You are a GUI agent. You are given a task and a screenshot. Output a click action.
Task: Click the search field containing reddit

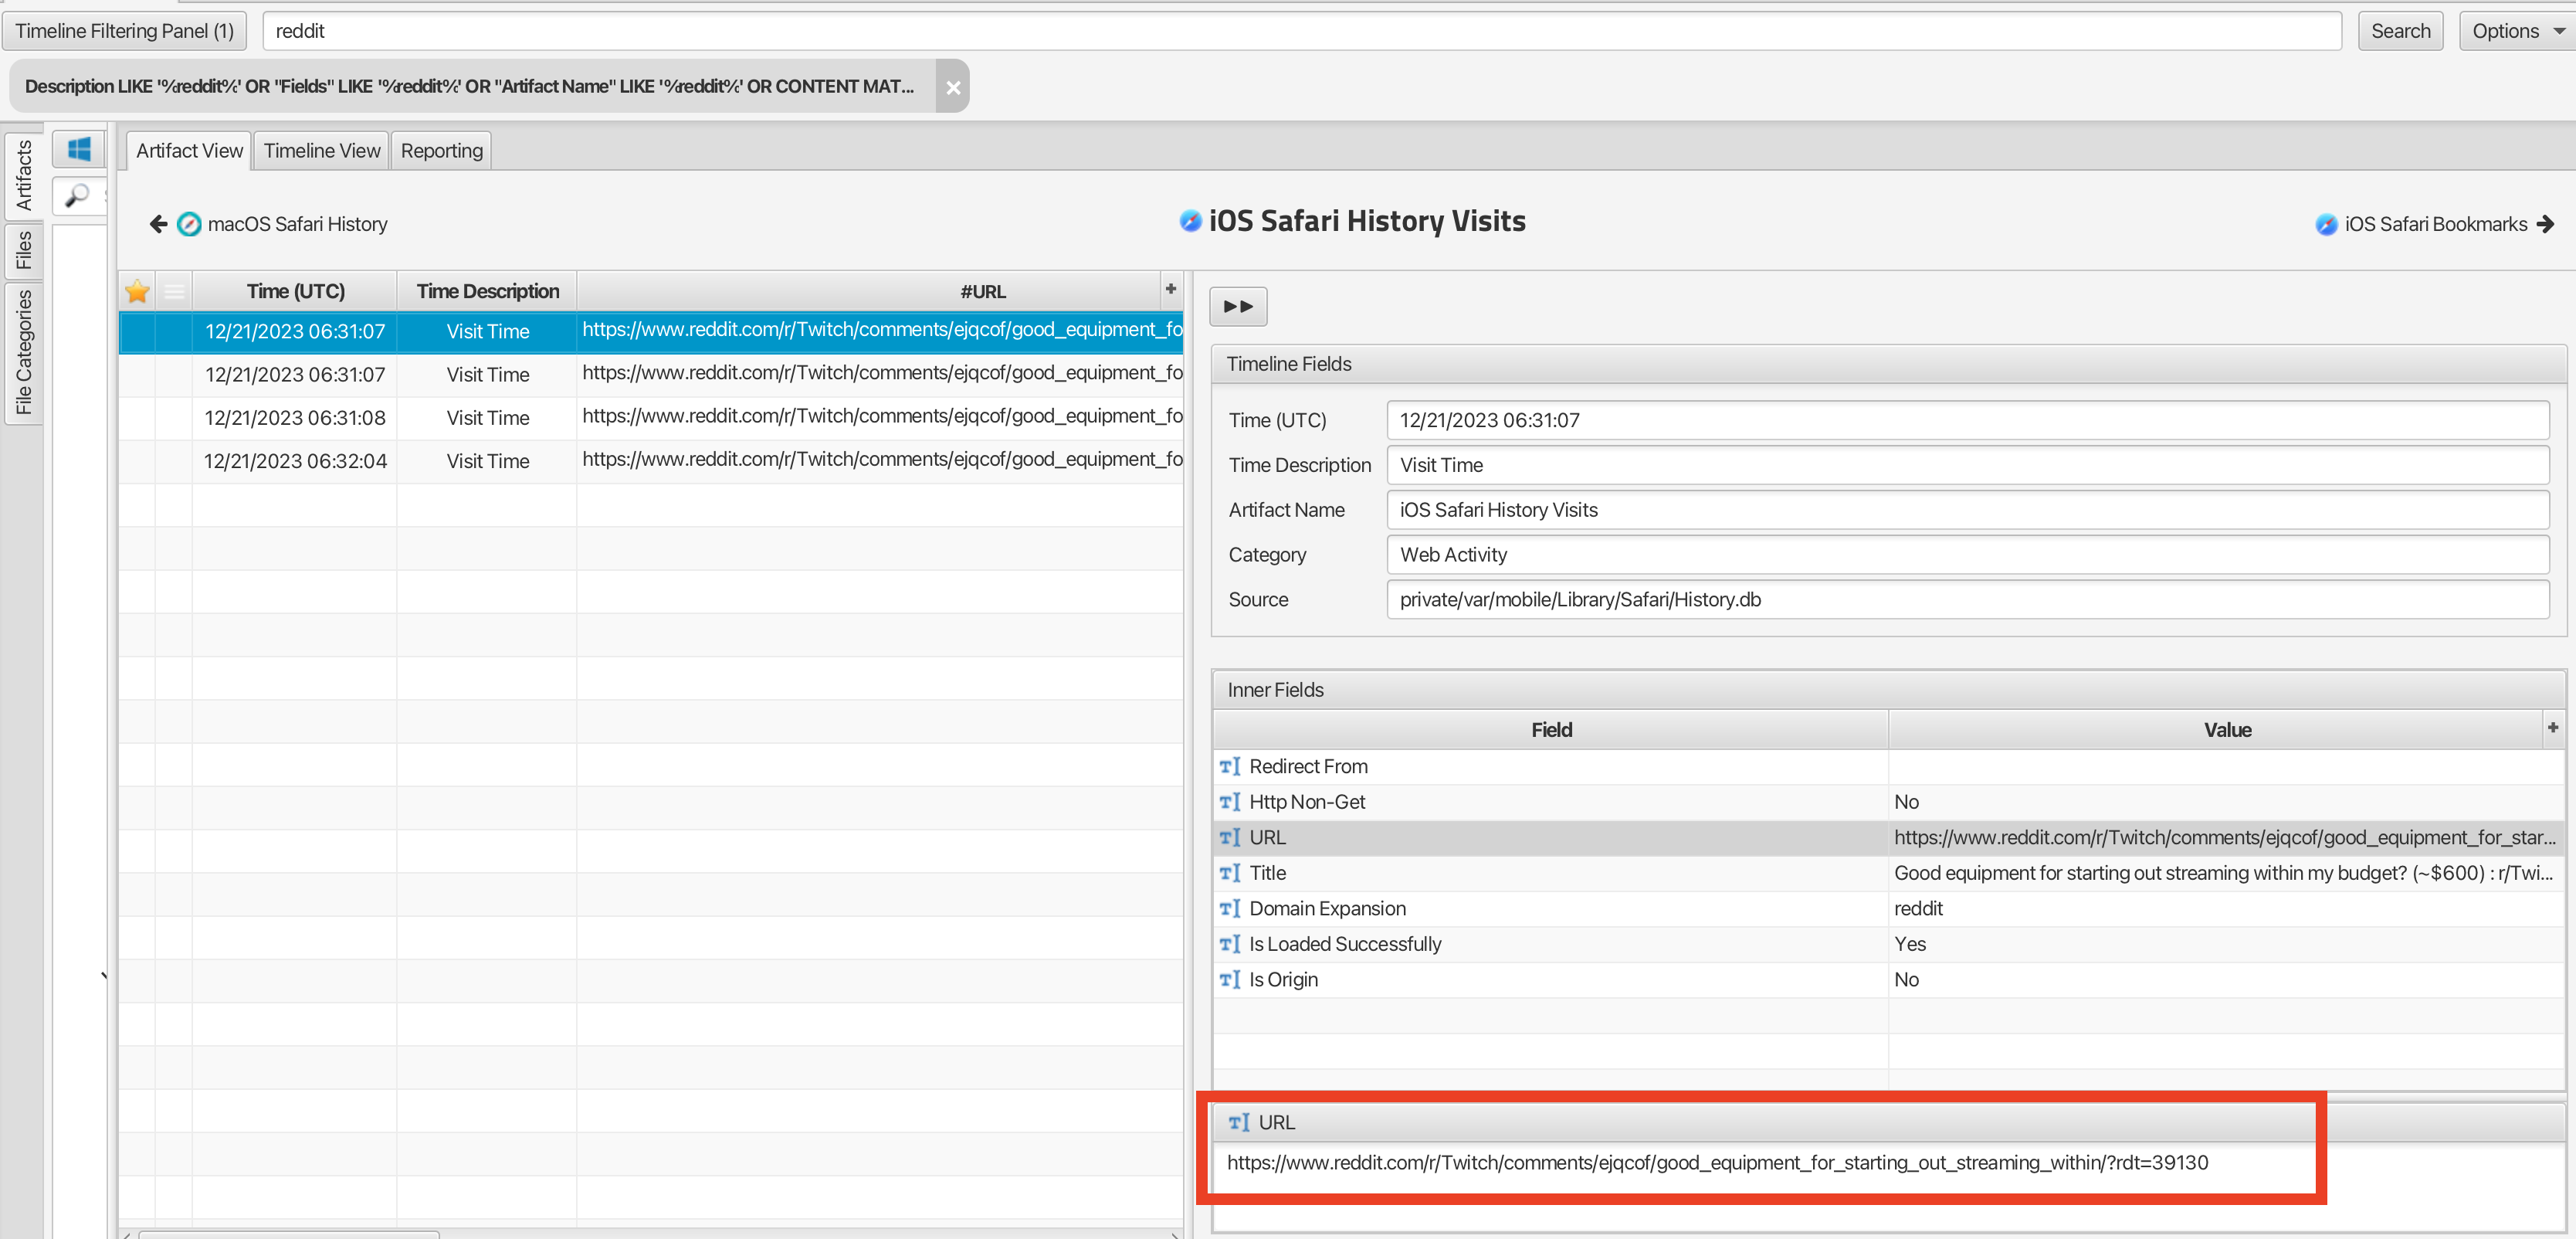(1301, 31)
